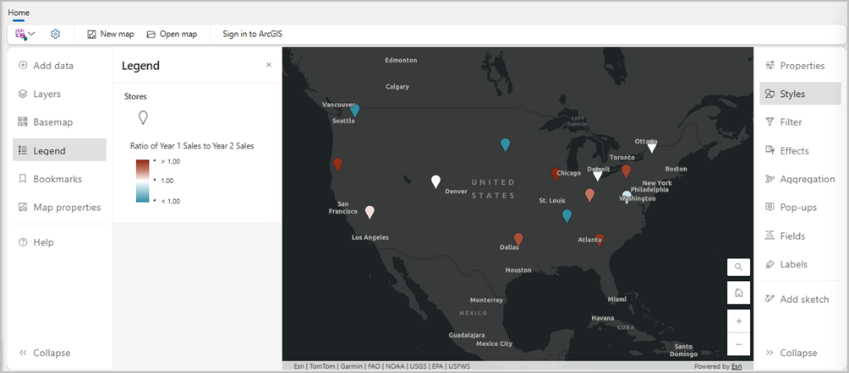
Task: Select the Legend sidebar item
Action: click(x=59, y=150)
